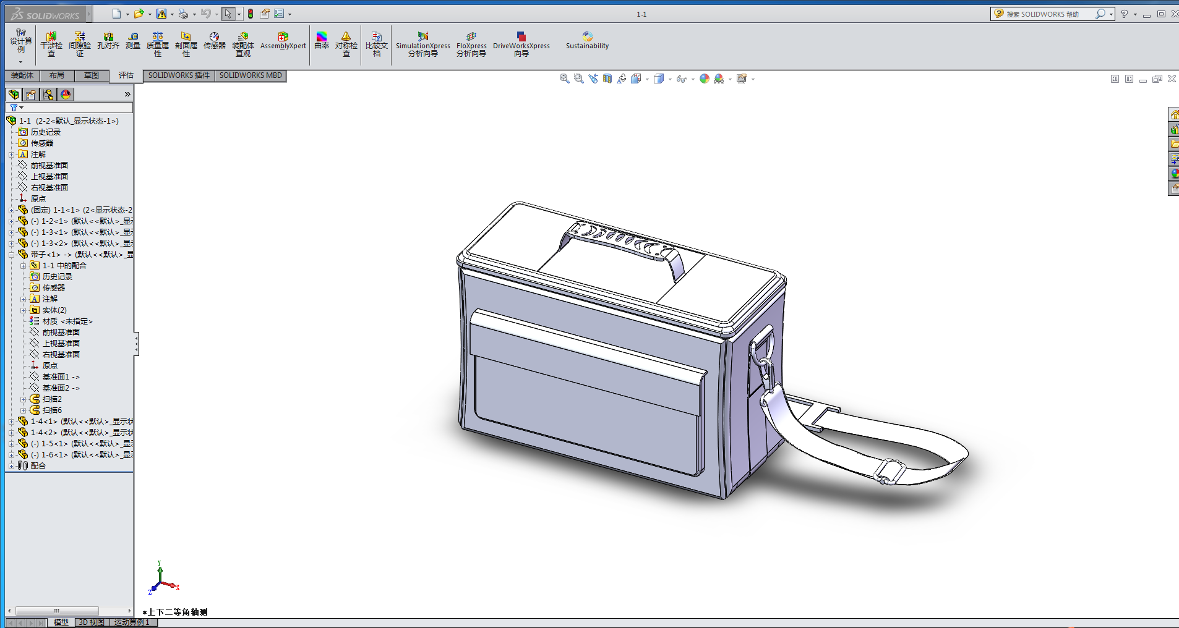The height and width of the screenshot is (628, 1179).
Task: Start SimulationXpress analysis wizard
Action: tap(423, 45)
